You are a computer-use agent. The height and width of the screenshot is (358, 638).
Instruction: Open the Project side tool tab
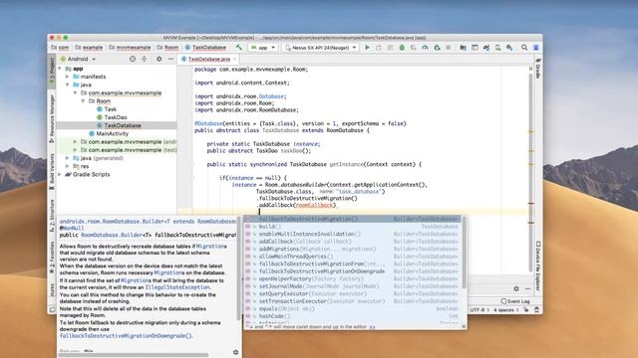(52, 71)
